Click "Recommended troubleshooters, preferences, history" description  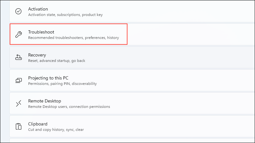click(73, 38)
